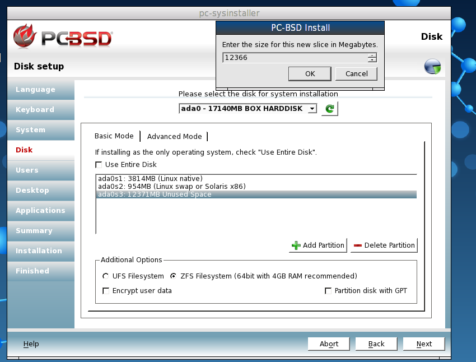476x362 pixels.
Task: Select ZFS Filesystem radio button
Action: coord(174,276)
